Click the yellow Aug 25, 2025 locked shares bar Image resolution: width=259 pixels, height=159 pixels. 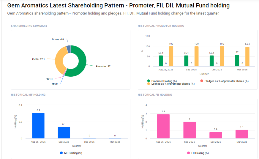171,56
